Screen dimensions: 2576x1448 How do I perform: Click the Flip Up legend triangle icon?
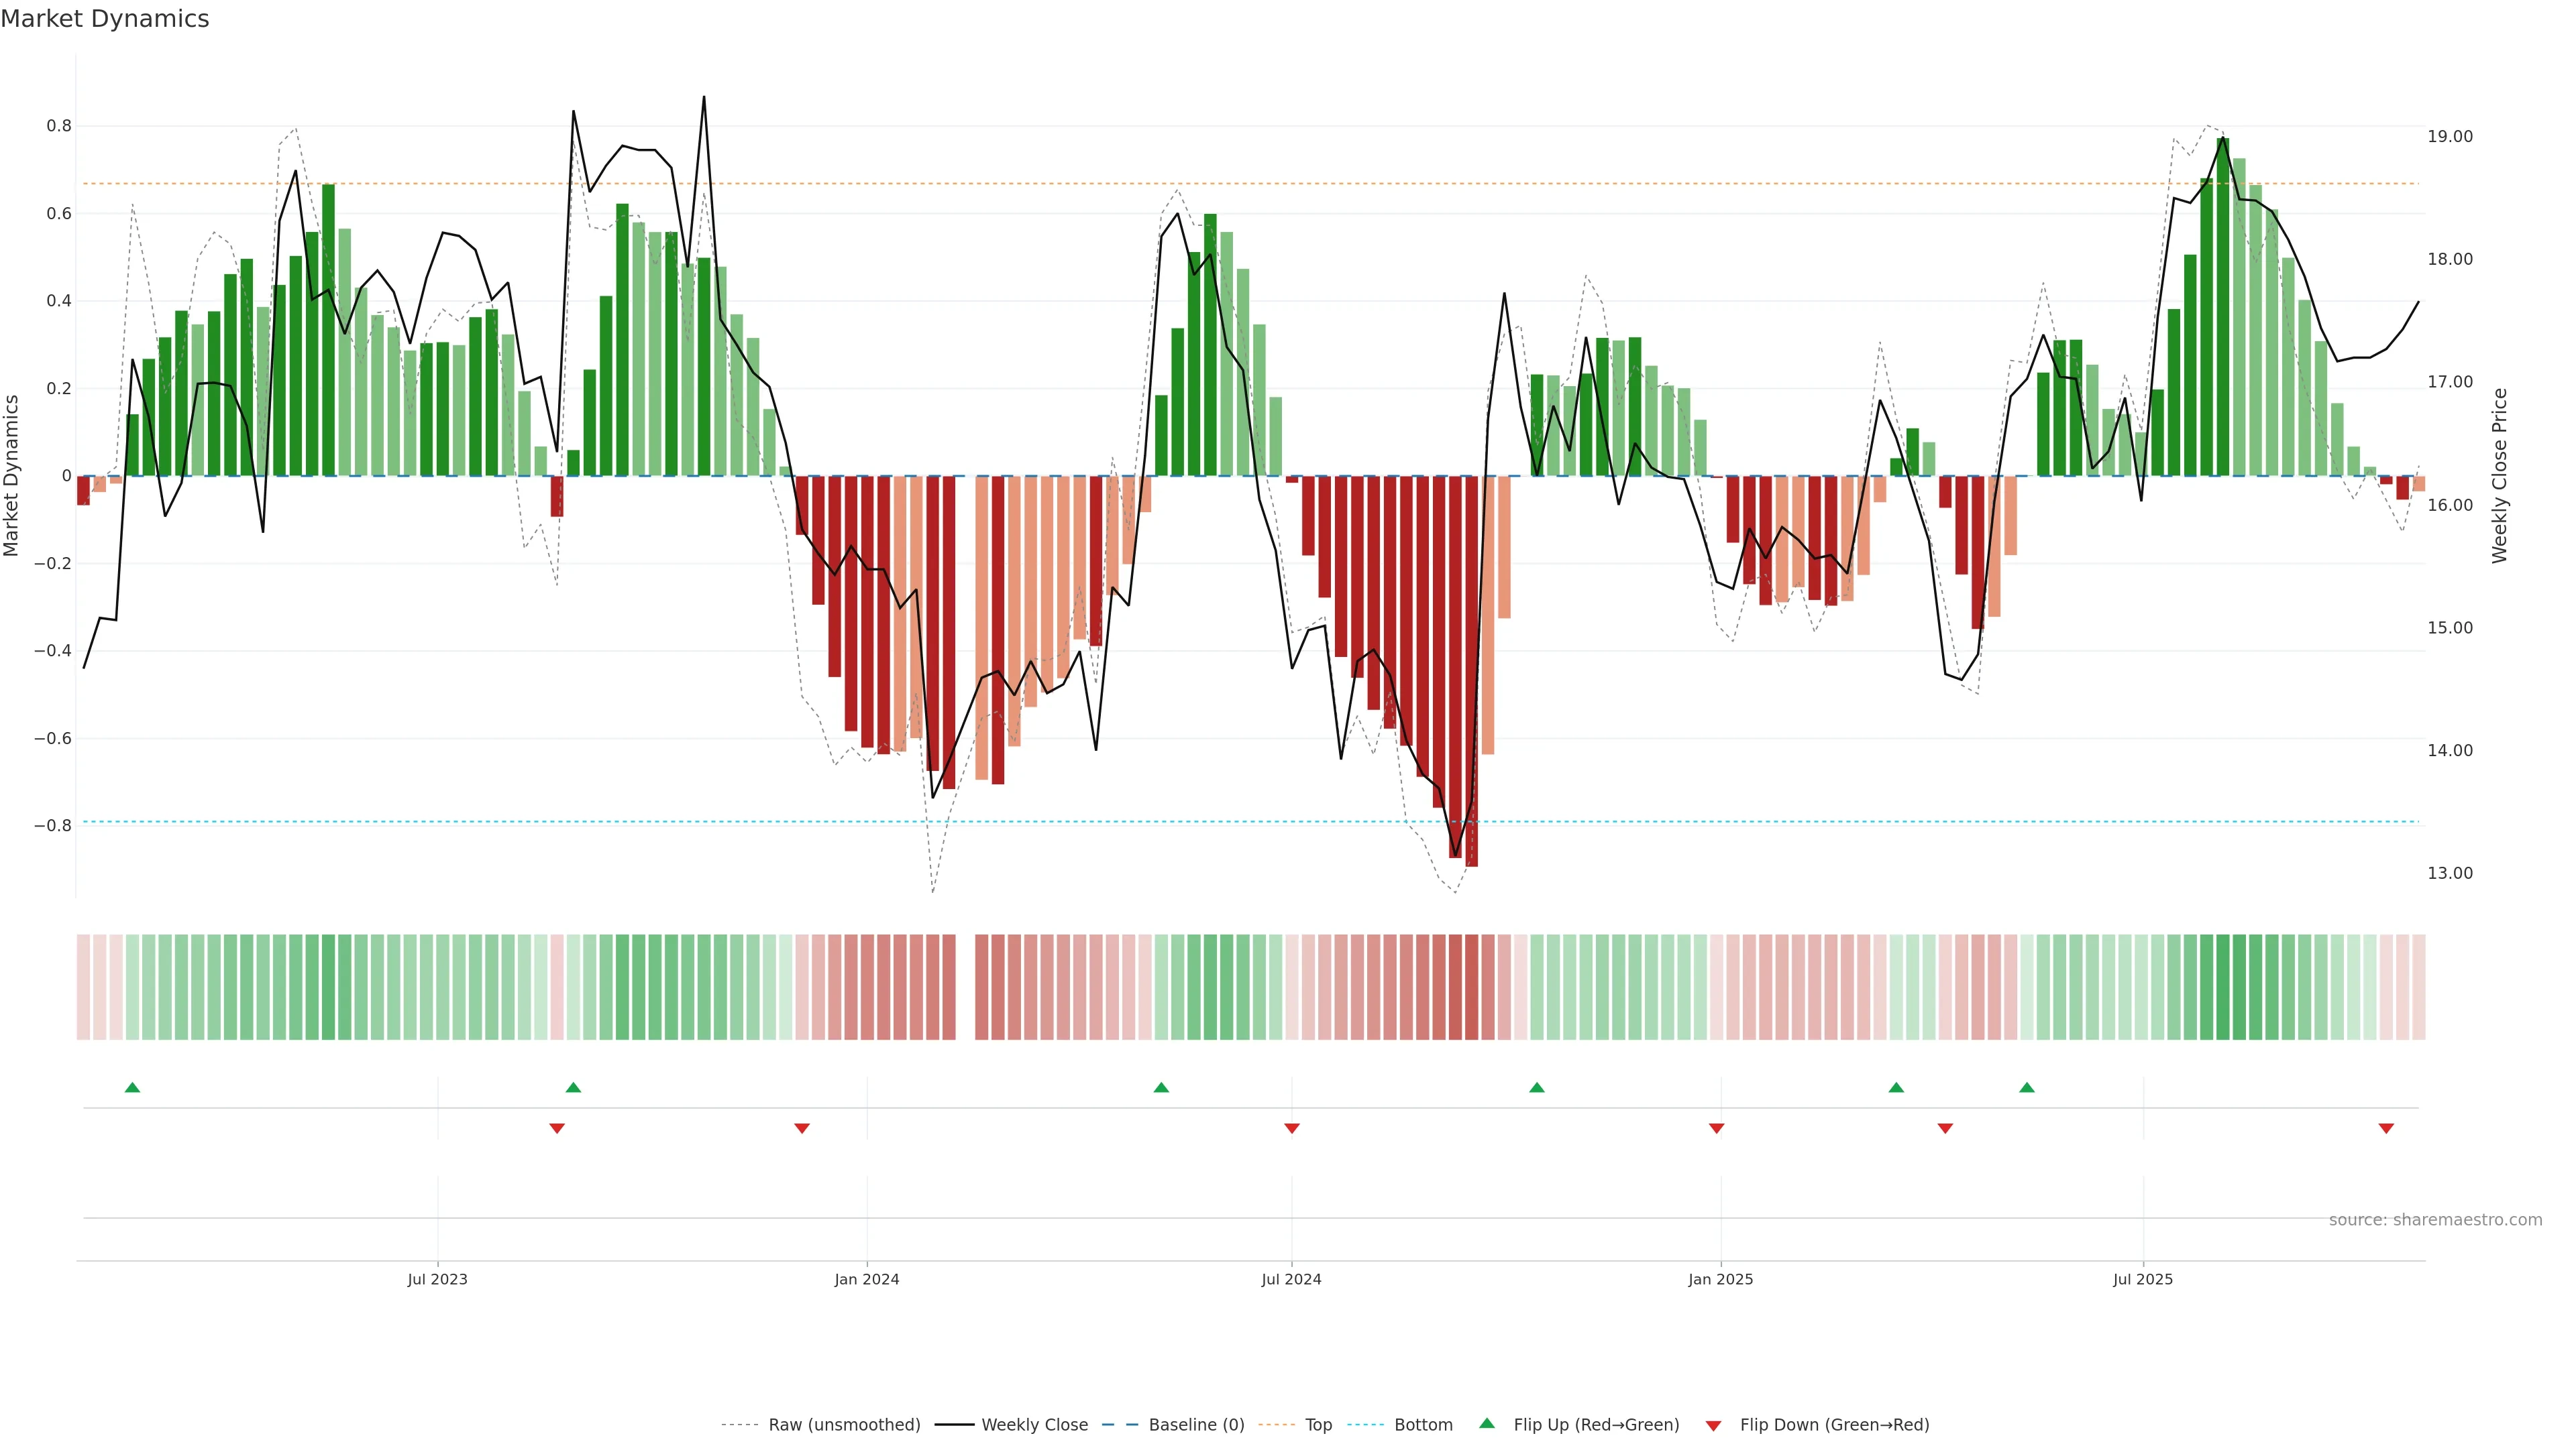[x=1486, y=1423]
